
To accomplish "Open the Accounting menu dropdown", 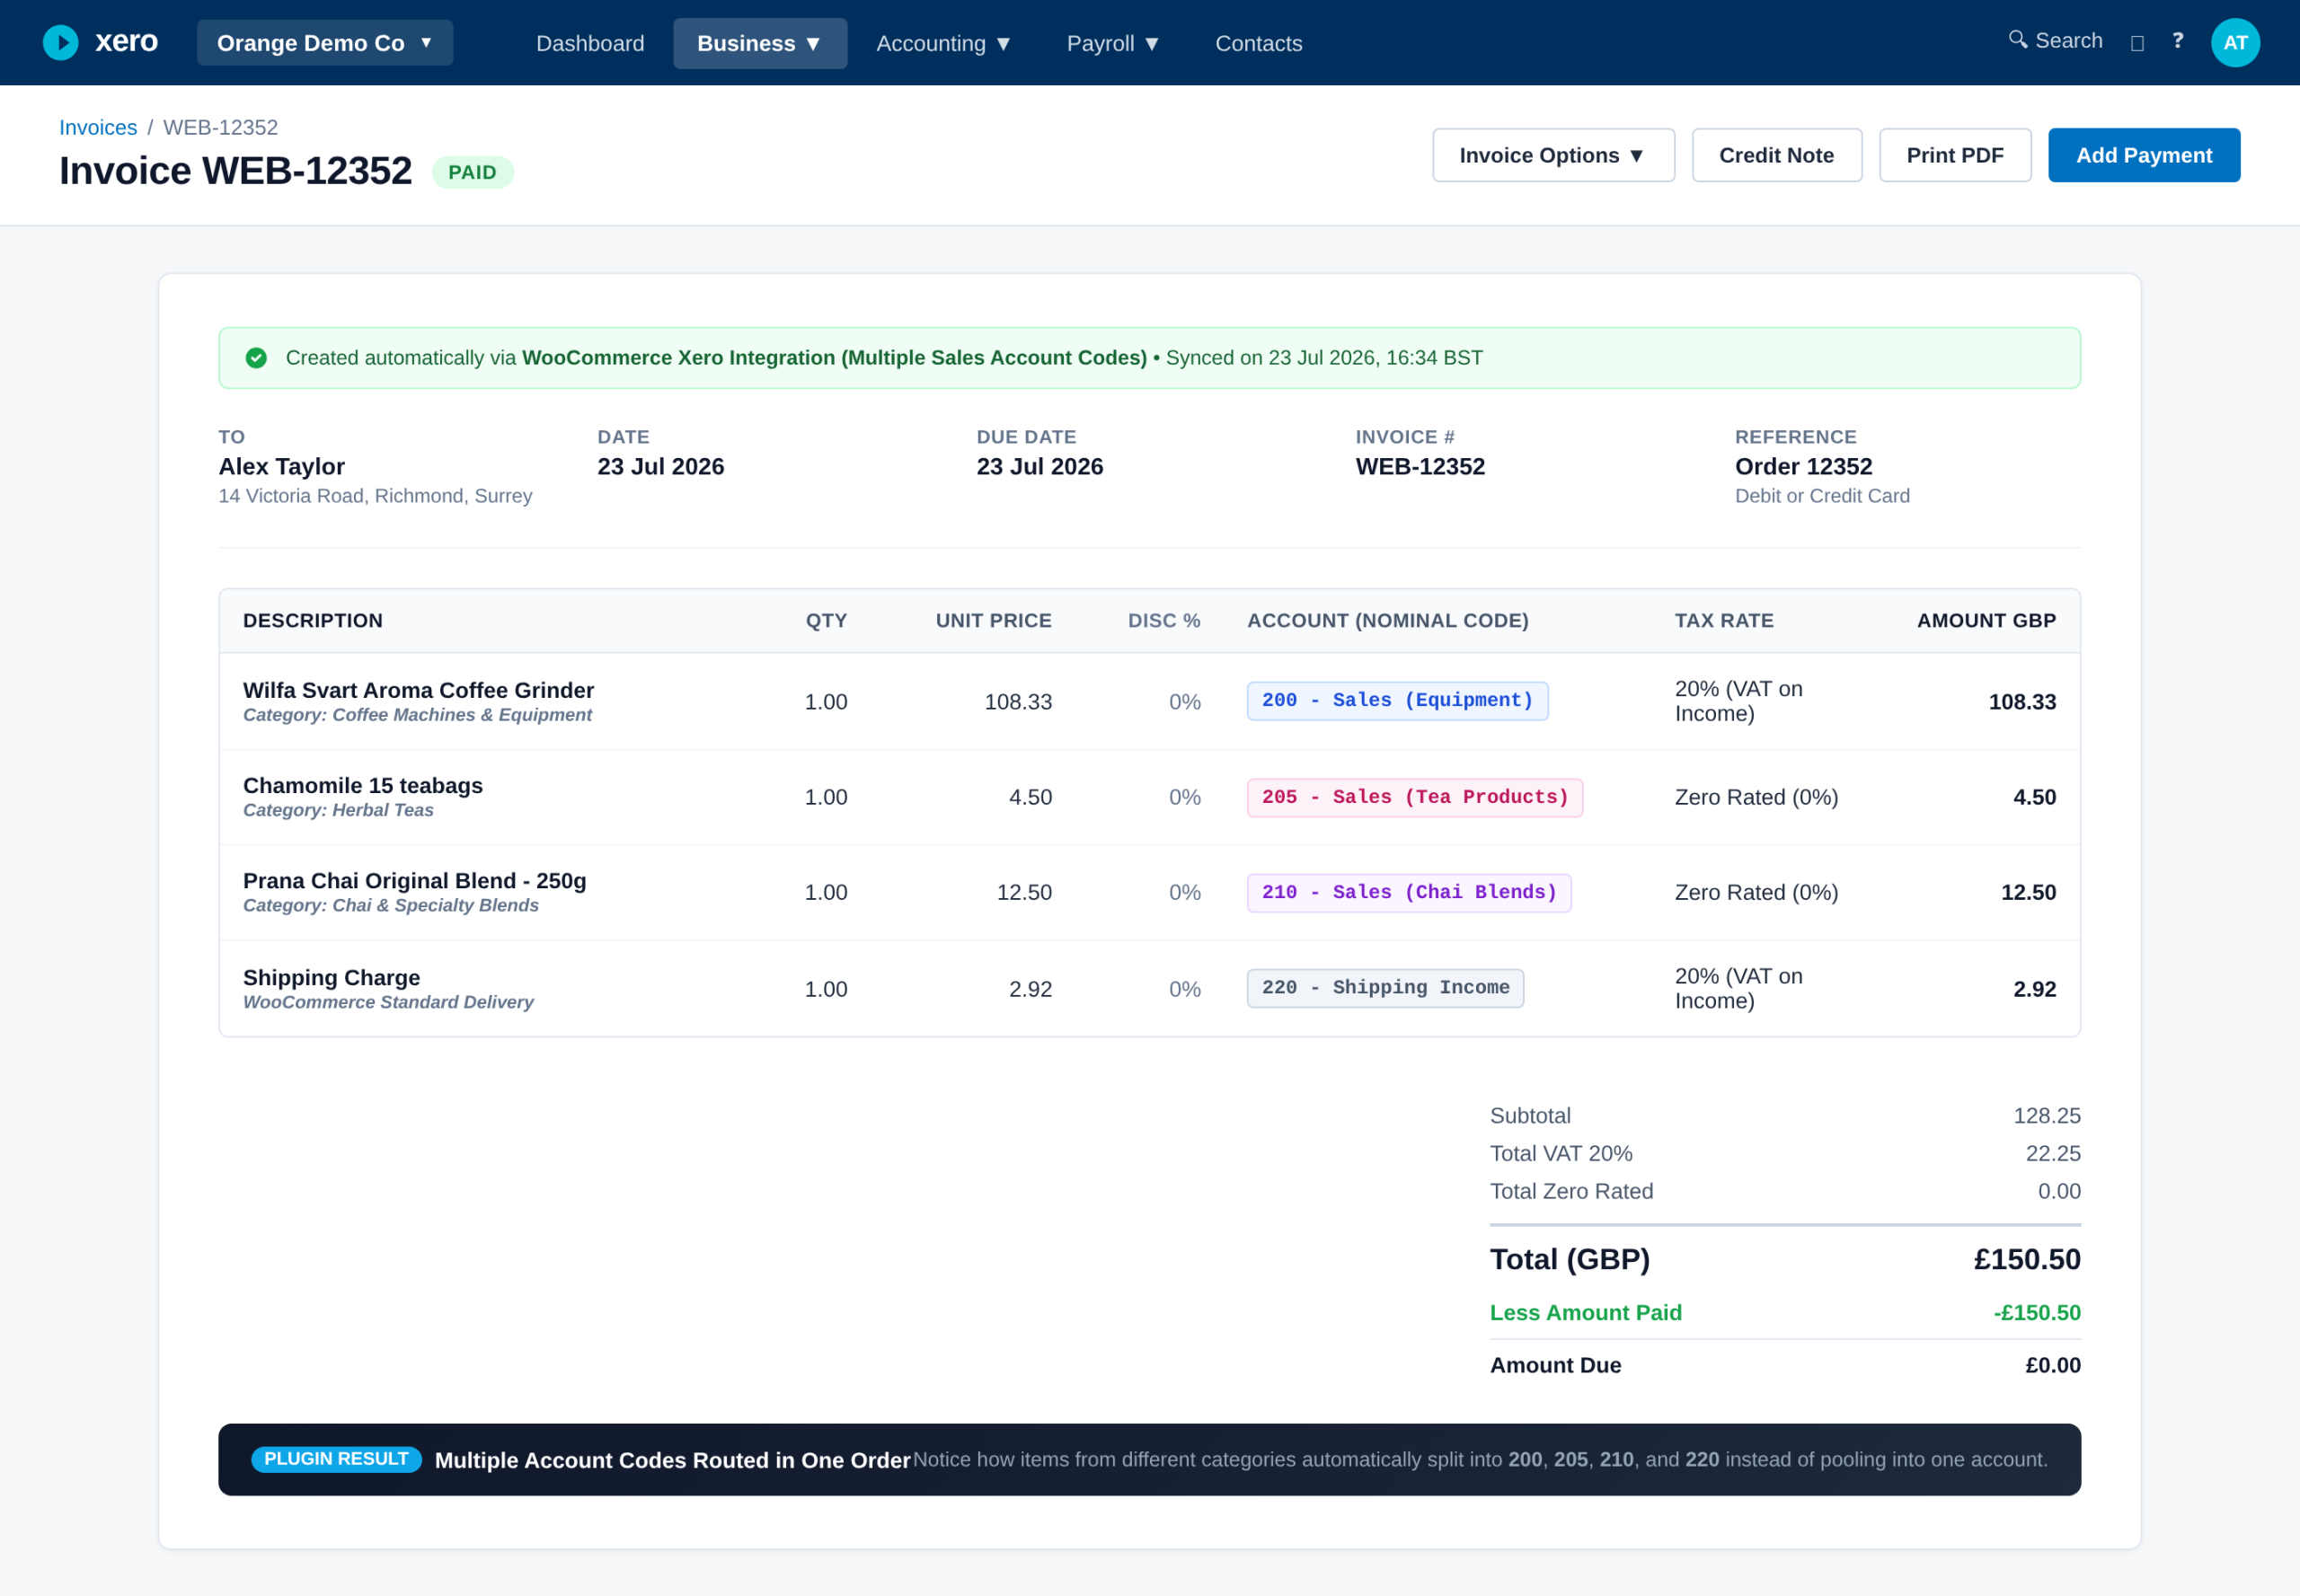I will click(x=943, y=43).
